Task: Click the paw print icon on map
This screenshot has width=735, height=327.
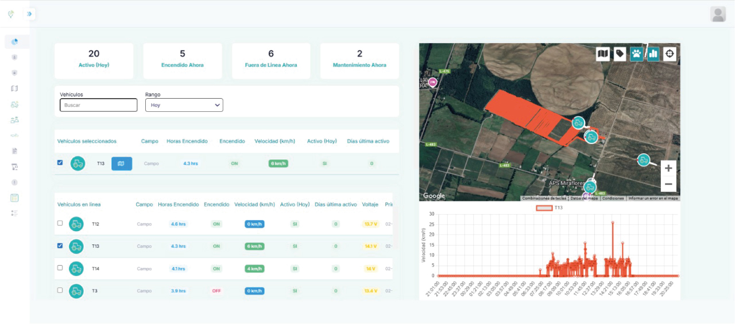Action: (x=636, y=54)
